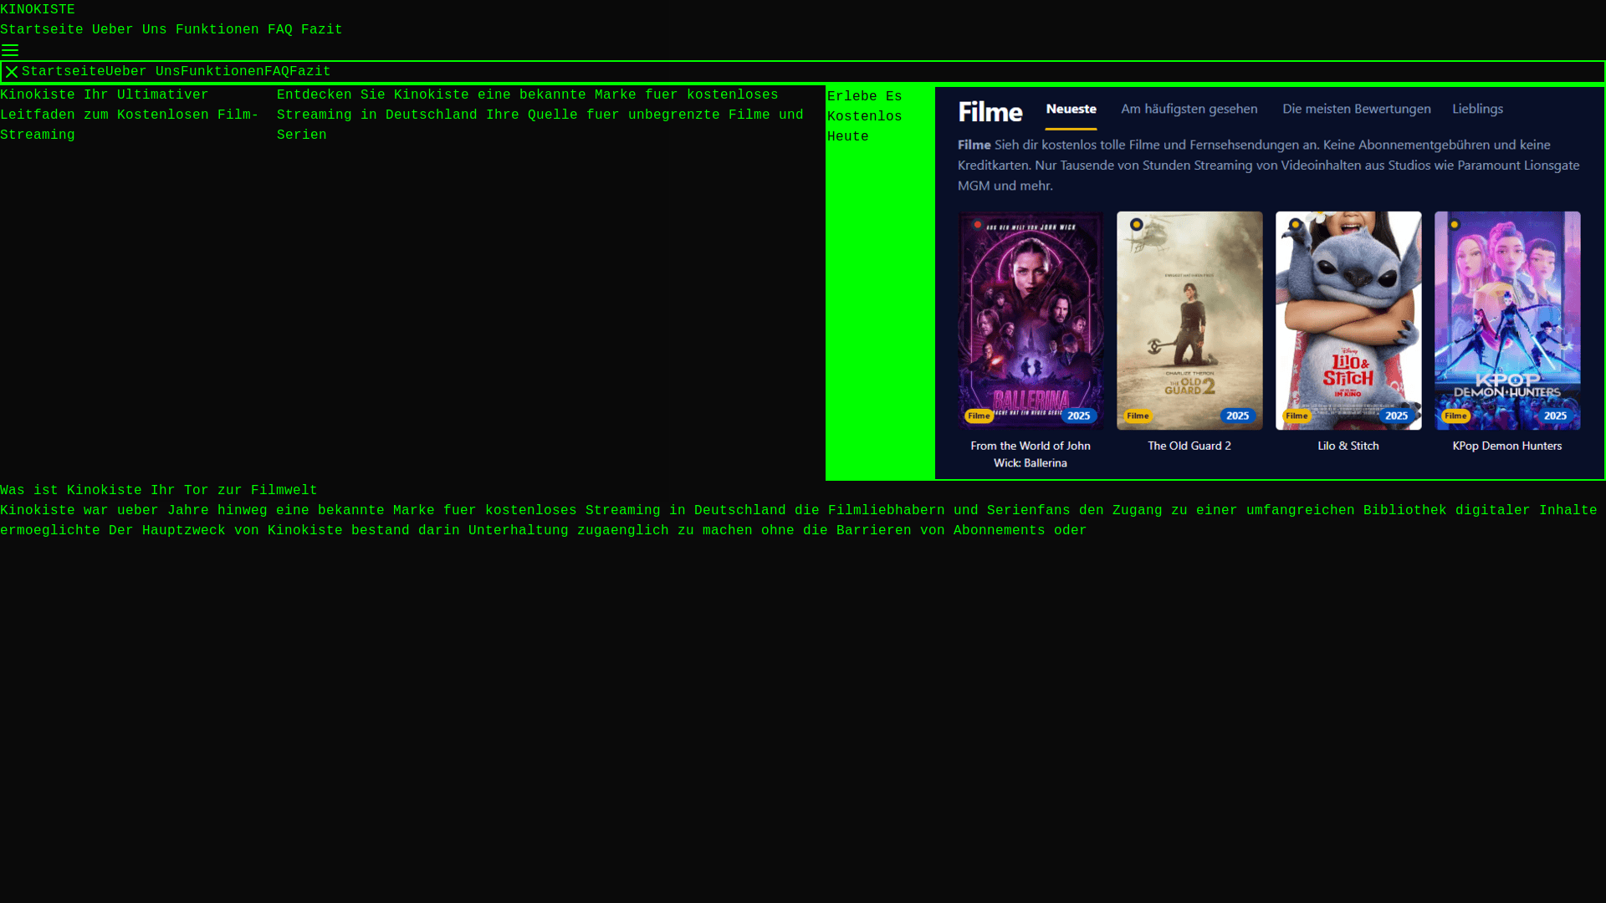Click the yellow dot icon on KPop Demon Hunters poster
The image size is (1606, 903).
[x=1455, y=225]
